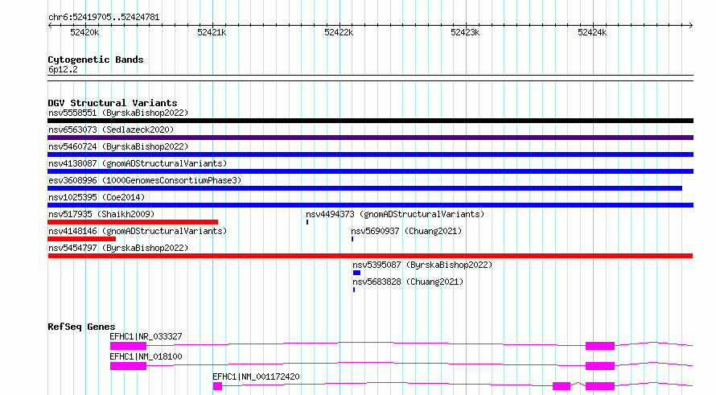The image size is (716, 395).
Task: Click the right exon of EFHC1|NM_018100
Action: pos(600,366)
